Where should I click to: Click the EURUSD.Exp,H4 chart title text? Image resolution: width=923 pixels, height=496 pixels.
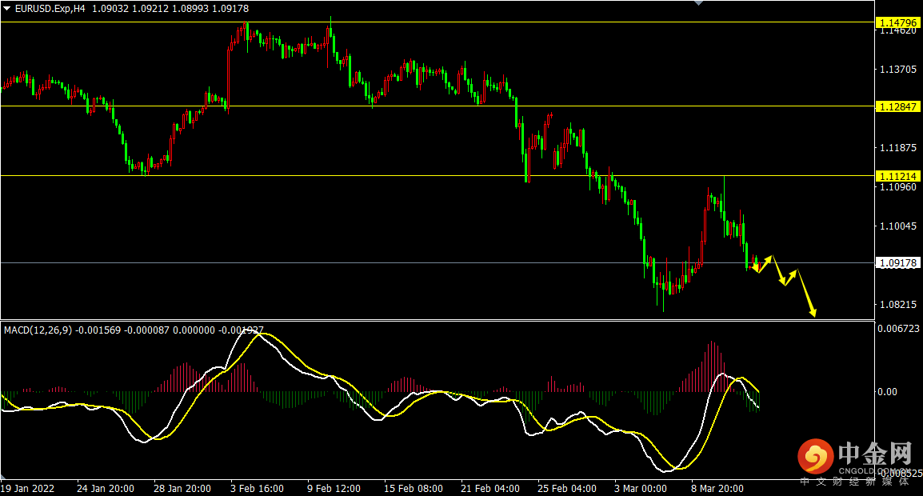point(50,9)
